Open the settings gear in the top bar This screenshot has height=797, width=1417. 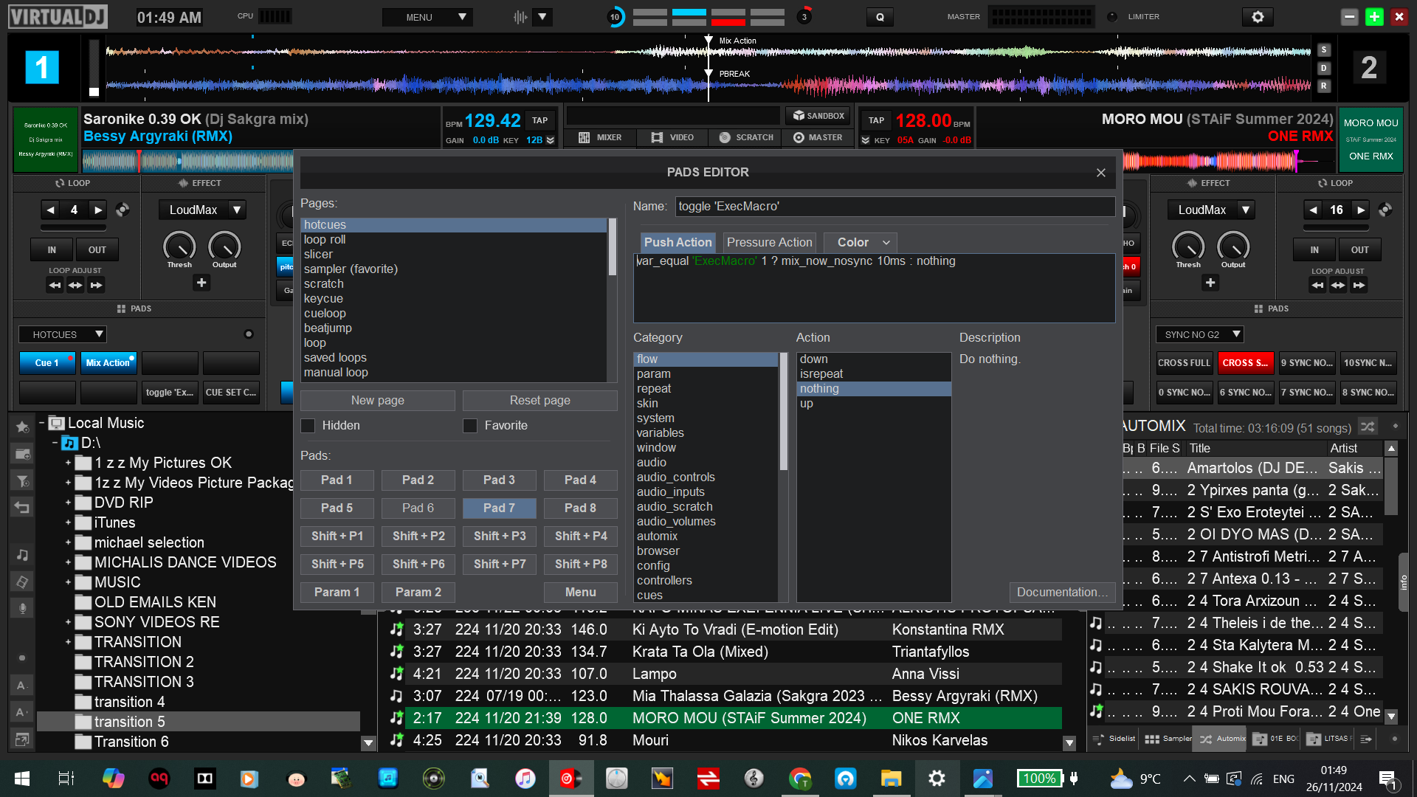[x=1258, y=17]
